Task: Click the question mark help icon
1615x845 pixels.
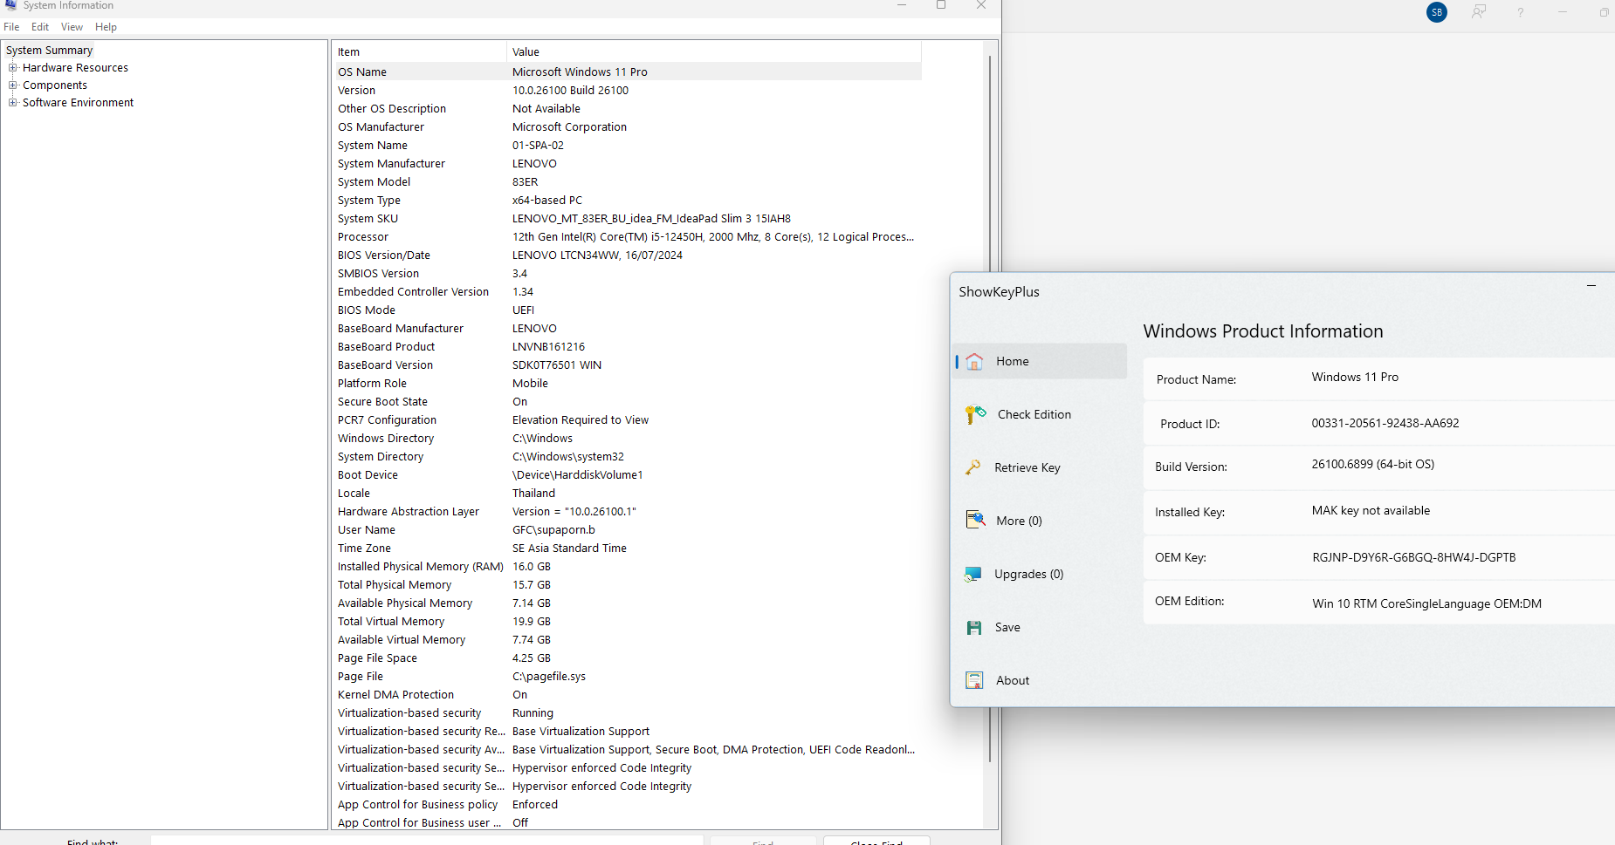Action: 1520,12
